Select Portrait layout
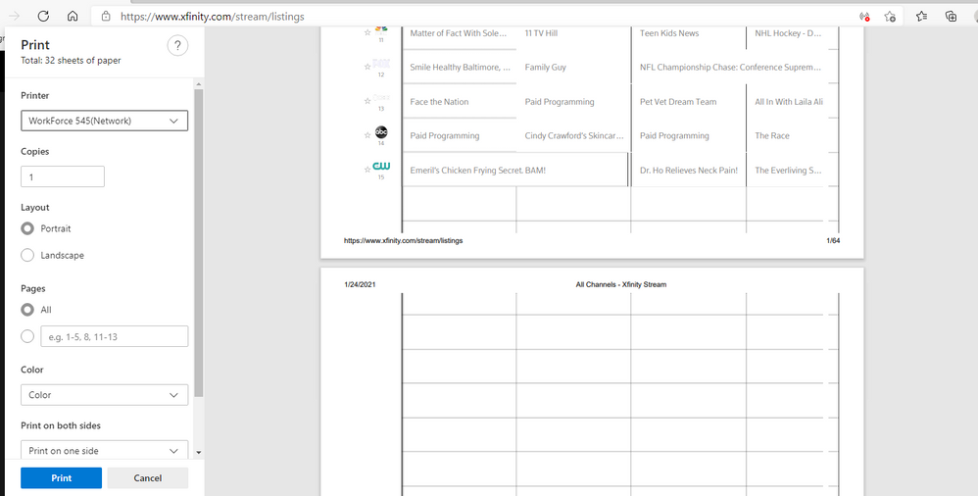The image size is (978, 496). coord(27,228)
